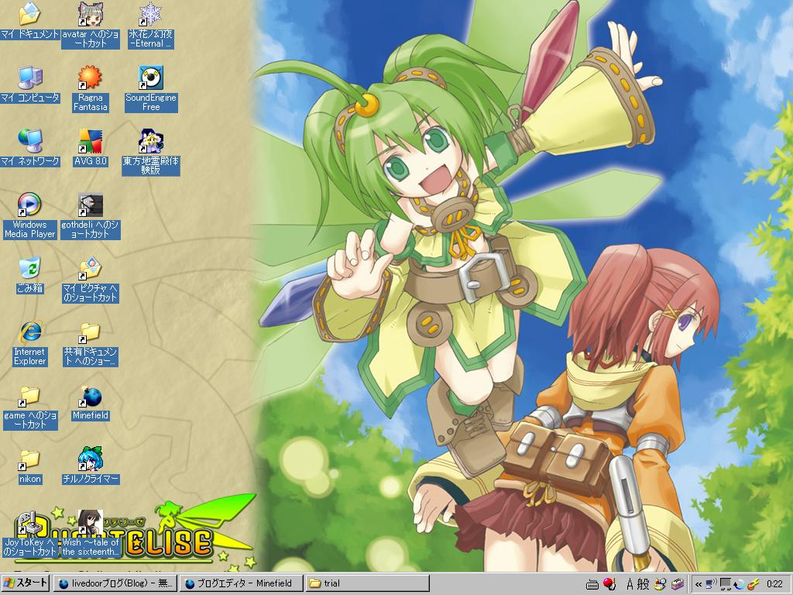This screenshot has width=793, height=595.
Task: Open the trial folder taskbar button
Action: [367, 583]
